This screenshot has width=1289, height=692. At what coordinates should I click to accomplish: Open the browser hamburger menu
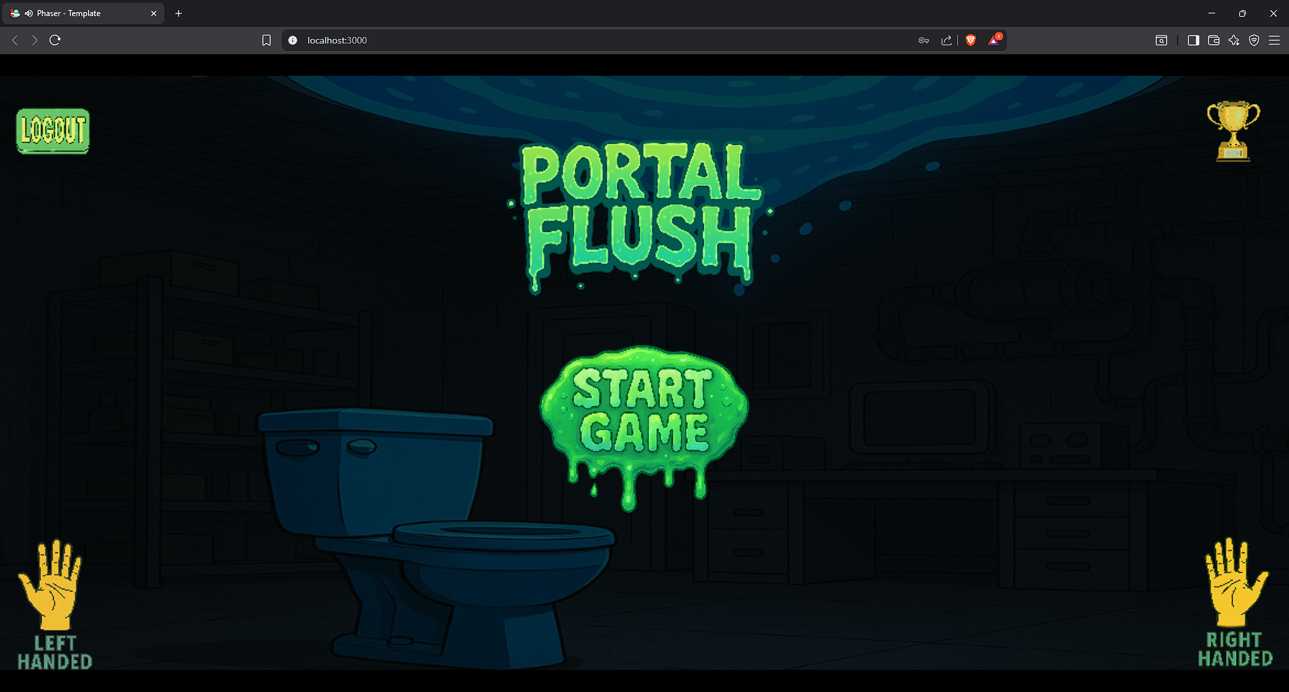(x=1275, y=40)
